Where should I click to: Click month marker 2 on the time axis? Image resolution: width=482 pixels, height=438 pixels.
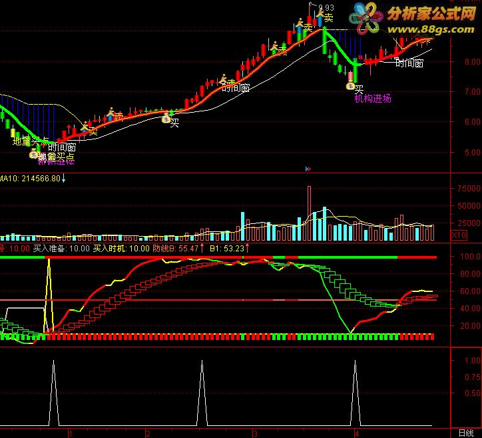click(148, 434)
